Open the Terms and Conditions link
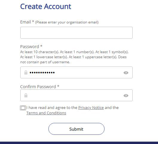Image resolution: width=158 pixels, height=144 pixels. click(x=46, y=113)
